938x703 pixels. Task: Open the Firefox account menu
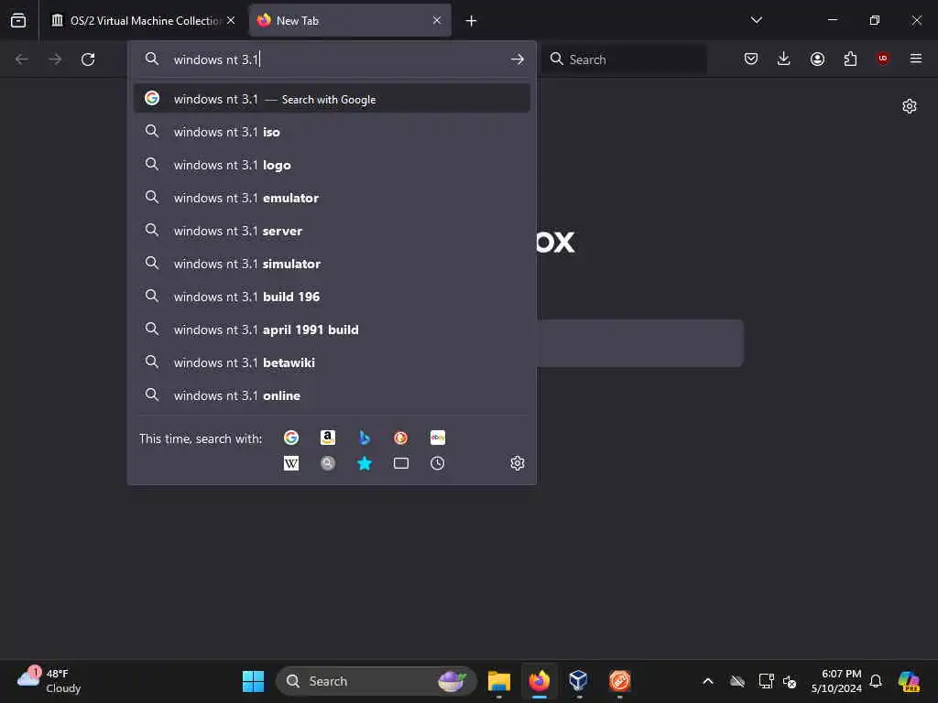(x=817, y=59)
